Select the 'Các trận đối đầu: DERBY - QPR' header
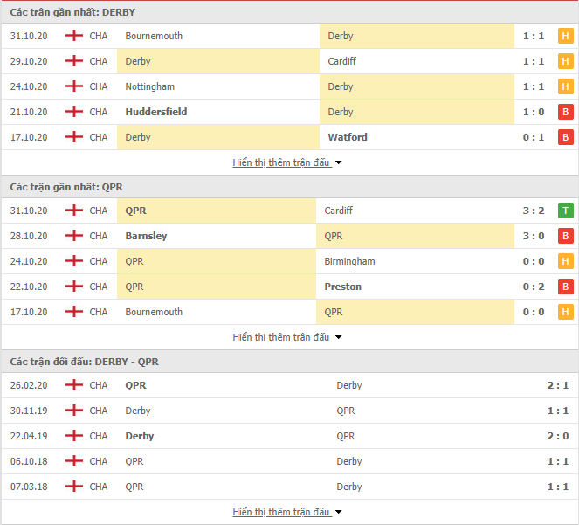The height and width of the screenshot is (525, 579). 84,362
